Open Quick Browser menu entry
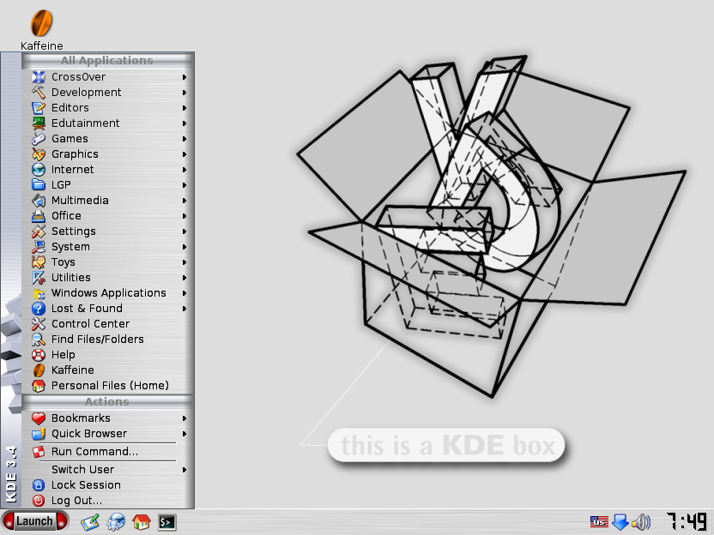714x535 pixels. [x=108, y=434]
